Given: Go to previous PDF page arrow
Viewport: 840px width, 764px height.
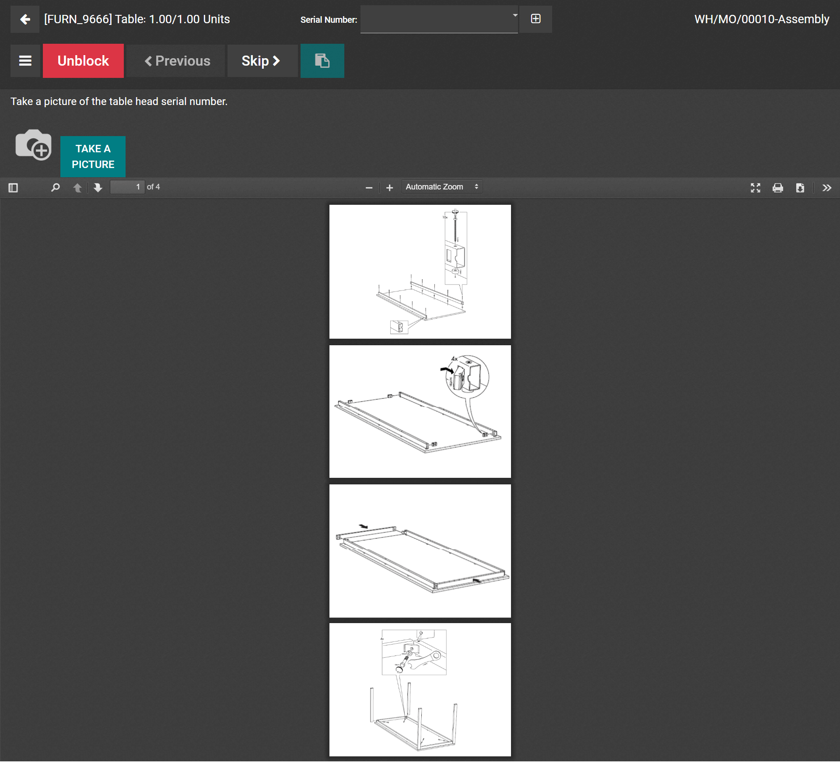Looking at the screenshot, I should pos(77,188).
